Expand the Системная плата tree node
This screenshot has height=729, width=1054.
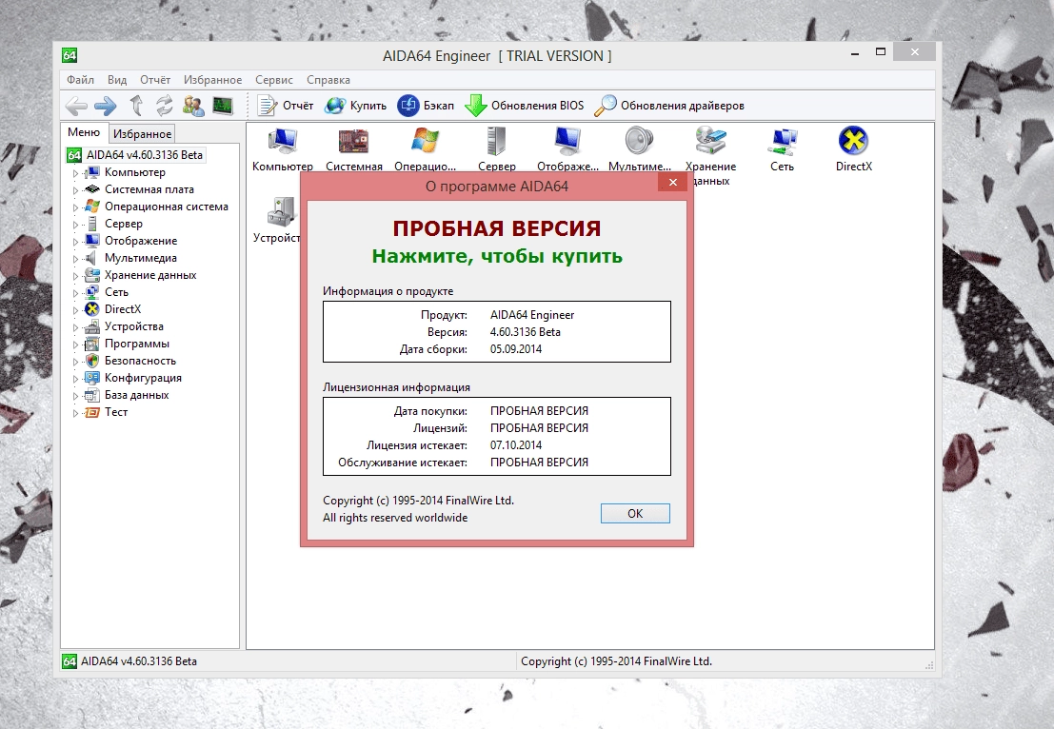(x=75, y=190)
